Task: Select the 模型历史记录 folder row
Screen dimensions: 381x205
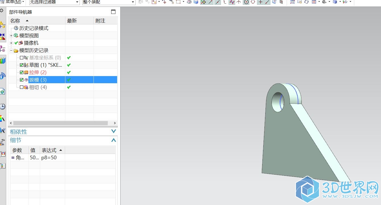Action: click(34, 50)
